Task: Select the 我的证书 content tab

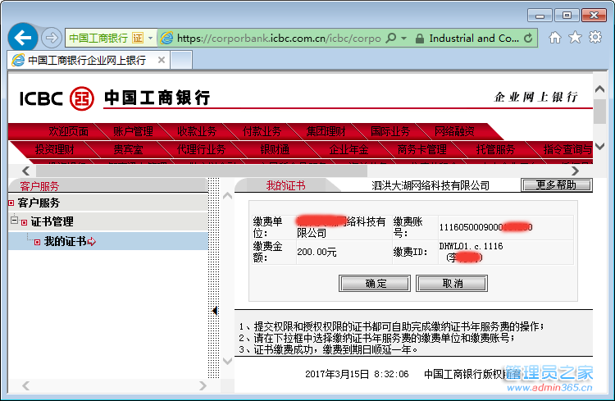Action: [x=285, y=185]
